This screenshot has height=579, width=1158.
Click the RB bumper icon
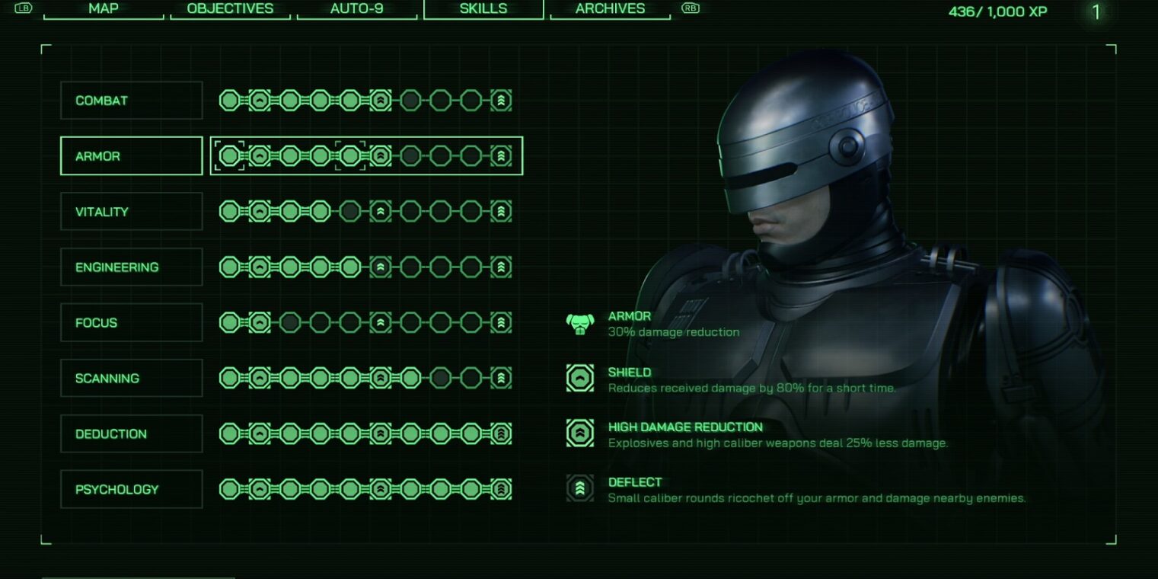point(691,8)
